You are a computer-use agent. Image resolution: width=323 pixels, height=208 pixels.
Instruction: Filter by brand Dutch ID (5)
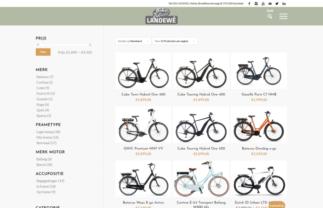[x=46, y=93]
